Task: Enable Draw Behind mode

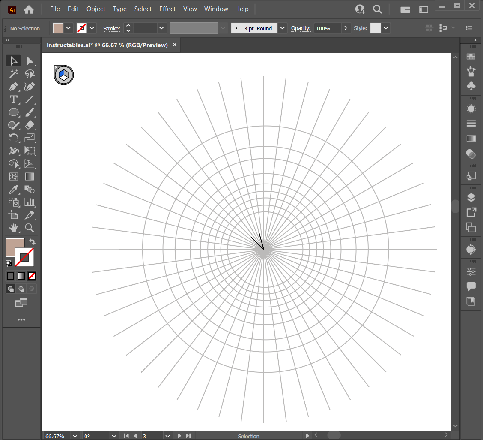Action: [x=21, y=289]
